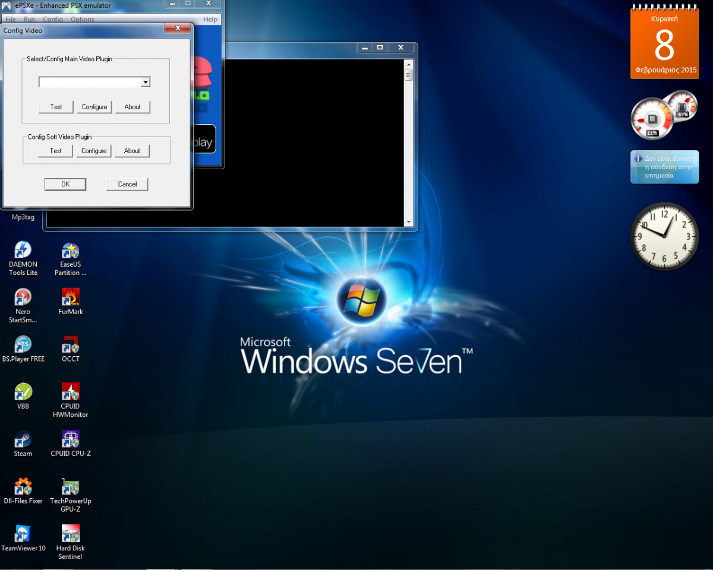
Task: Open the ePSXe Config menu
Action: click(53, 20)
